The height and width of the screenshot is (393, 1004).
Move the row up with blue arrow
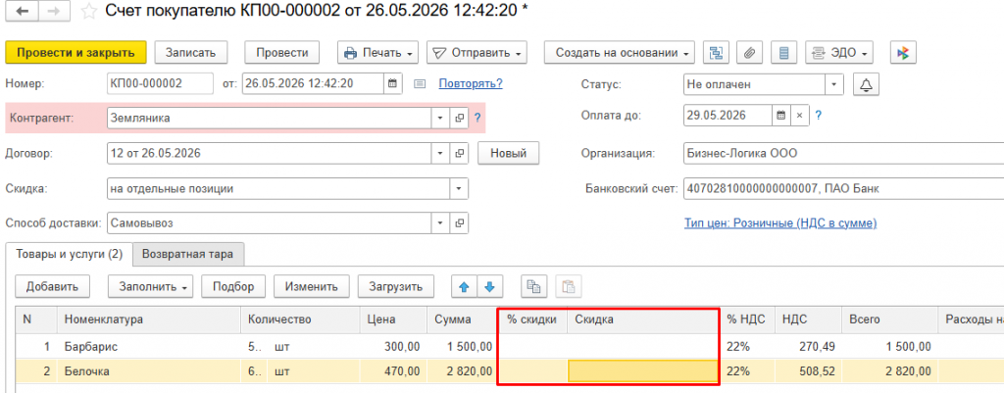(x=464, y=287)
